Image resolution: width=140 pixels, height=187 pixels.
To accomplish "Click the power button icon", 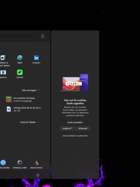I will pos(38,175).
